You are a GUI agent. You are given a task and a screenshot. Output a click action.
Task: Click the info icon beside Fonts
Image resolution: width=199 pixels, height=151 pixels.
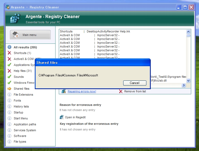click(9, 100)
